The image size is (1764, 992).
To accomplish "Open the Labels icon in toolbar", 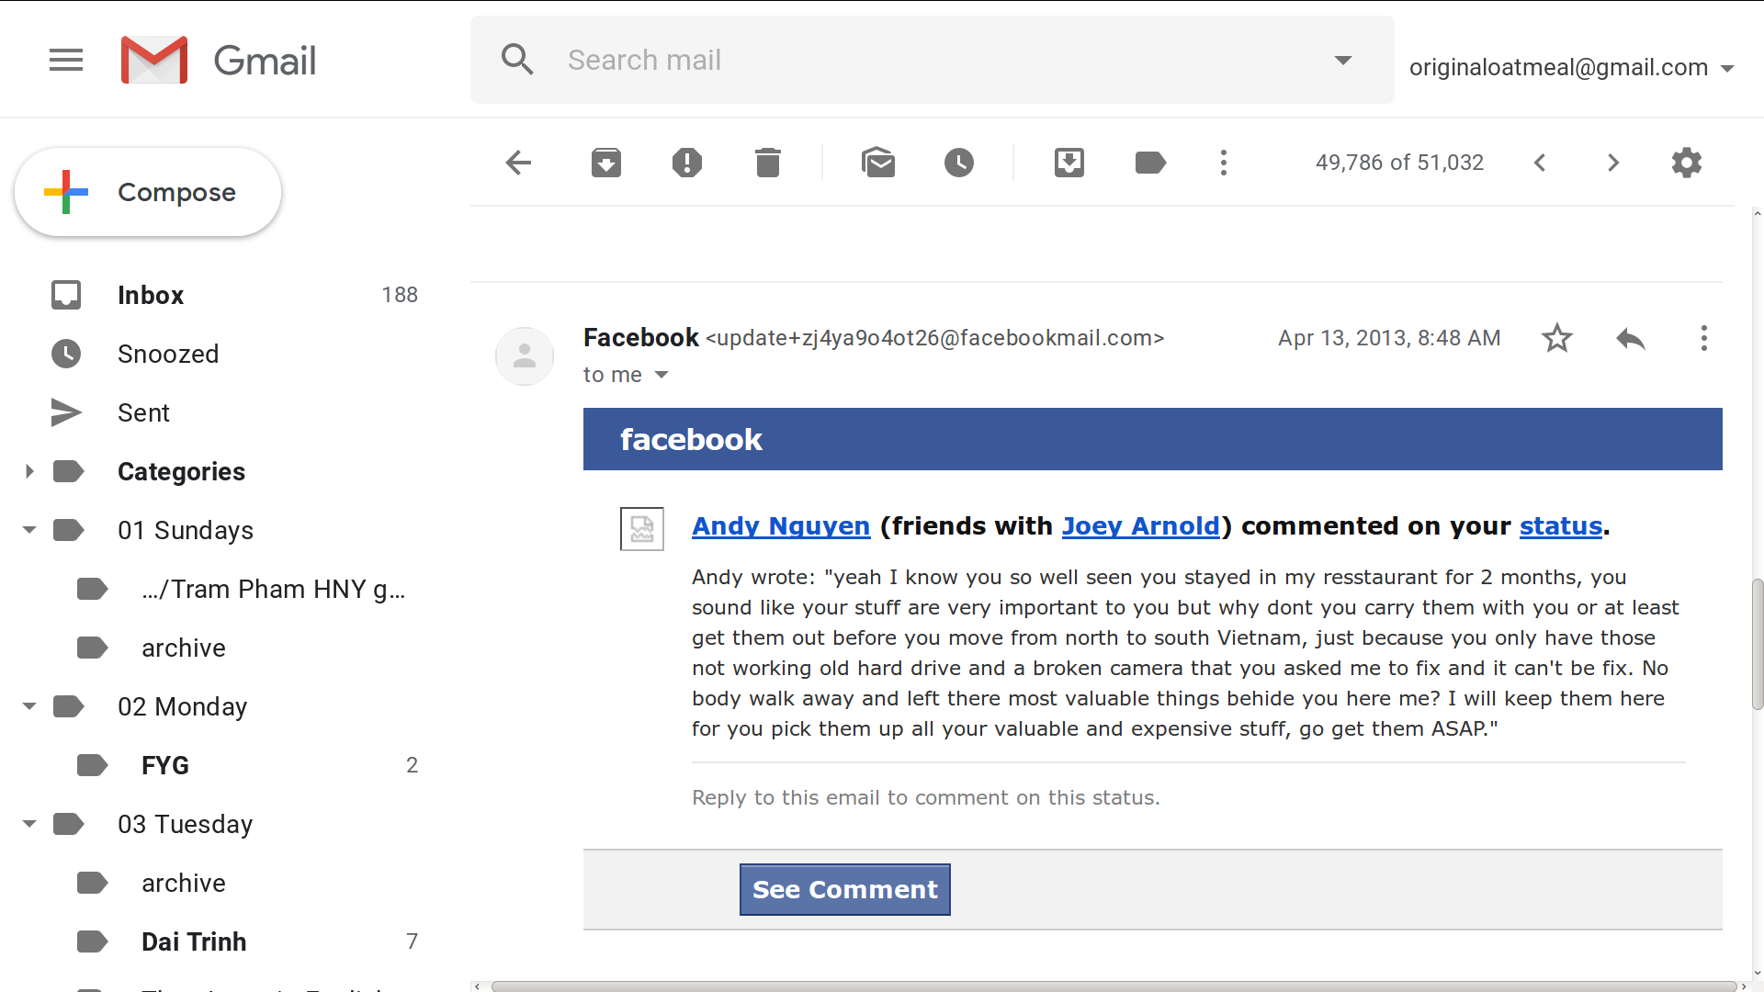I will [x=1150, y=163].
